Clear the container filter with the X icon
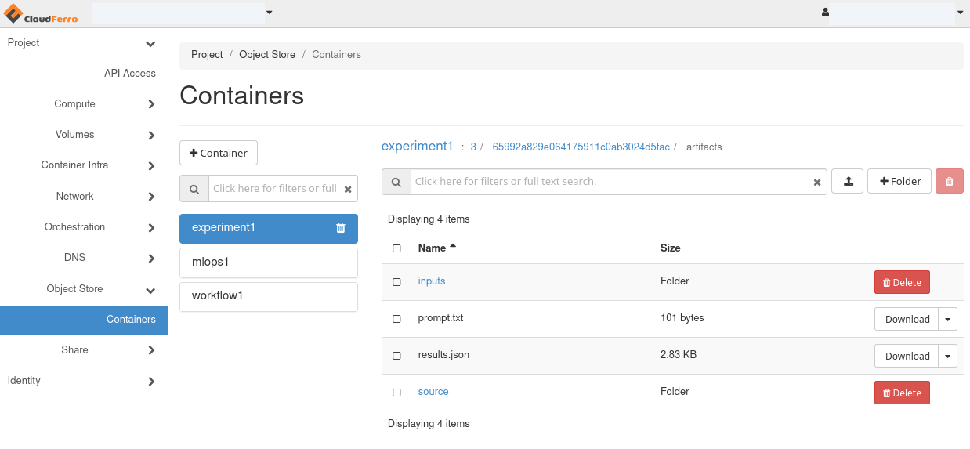Viewport: 970px width, 449px height. [348, 189]
